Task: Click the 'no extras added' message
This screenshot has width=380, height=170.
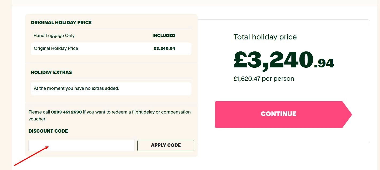Action: click(76, 88)
